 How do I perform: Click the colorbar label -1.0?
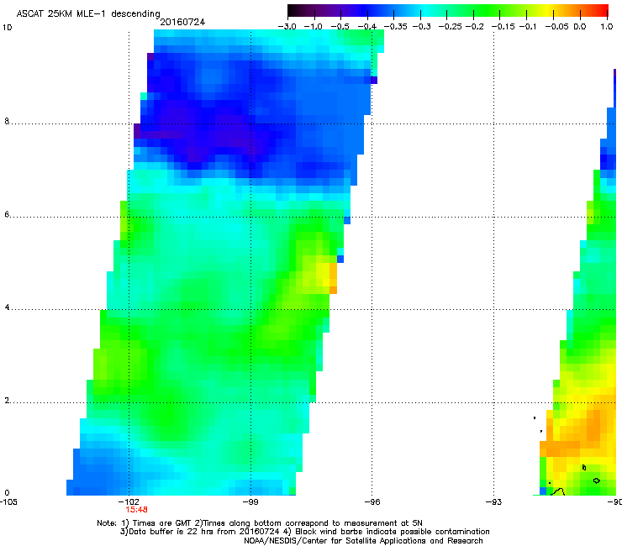(314, 27)
